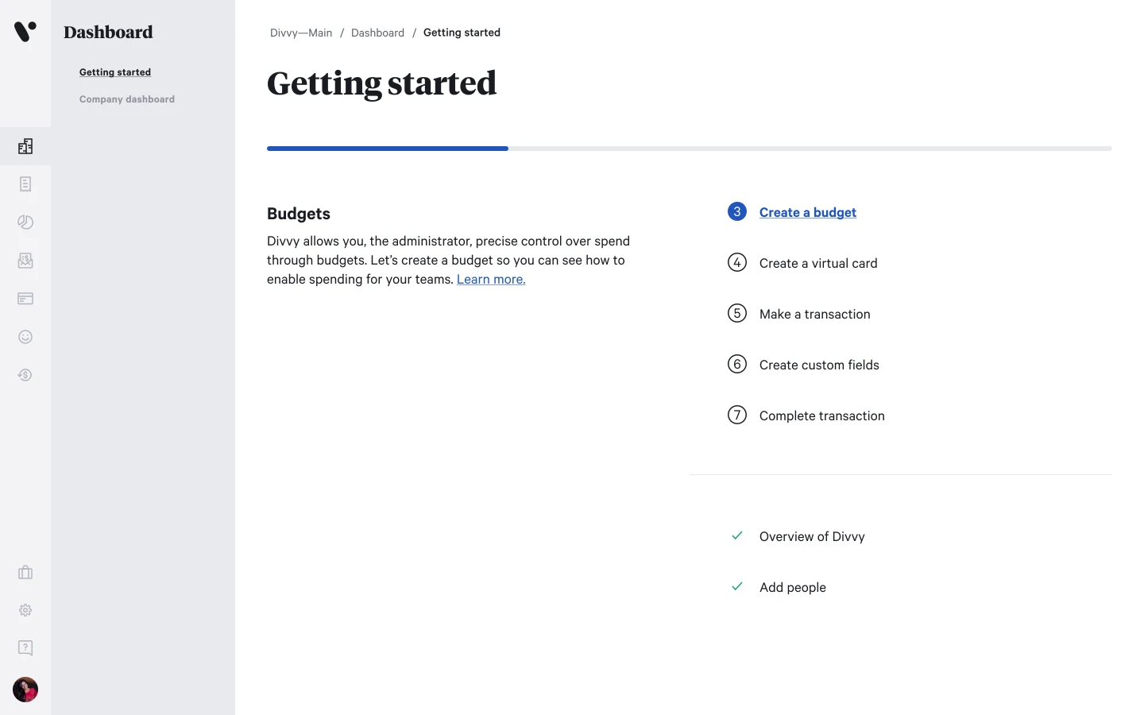
Task: Click Getting started breadcrumb item
Action: [462, 33]
